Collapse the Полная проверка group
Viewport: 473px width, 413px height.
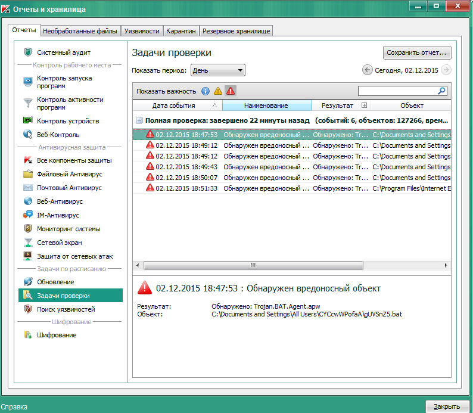(139, 120)
